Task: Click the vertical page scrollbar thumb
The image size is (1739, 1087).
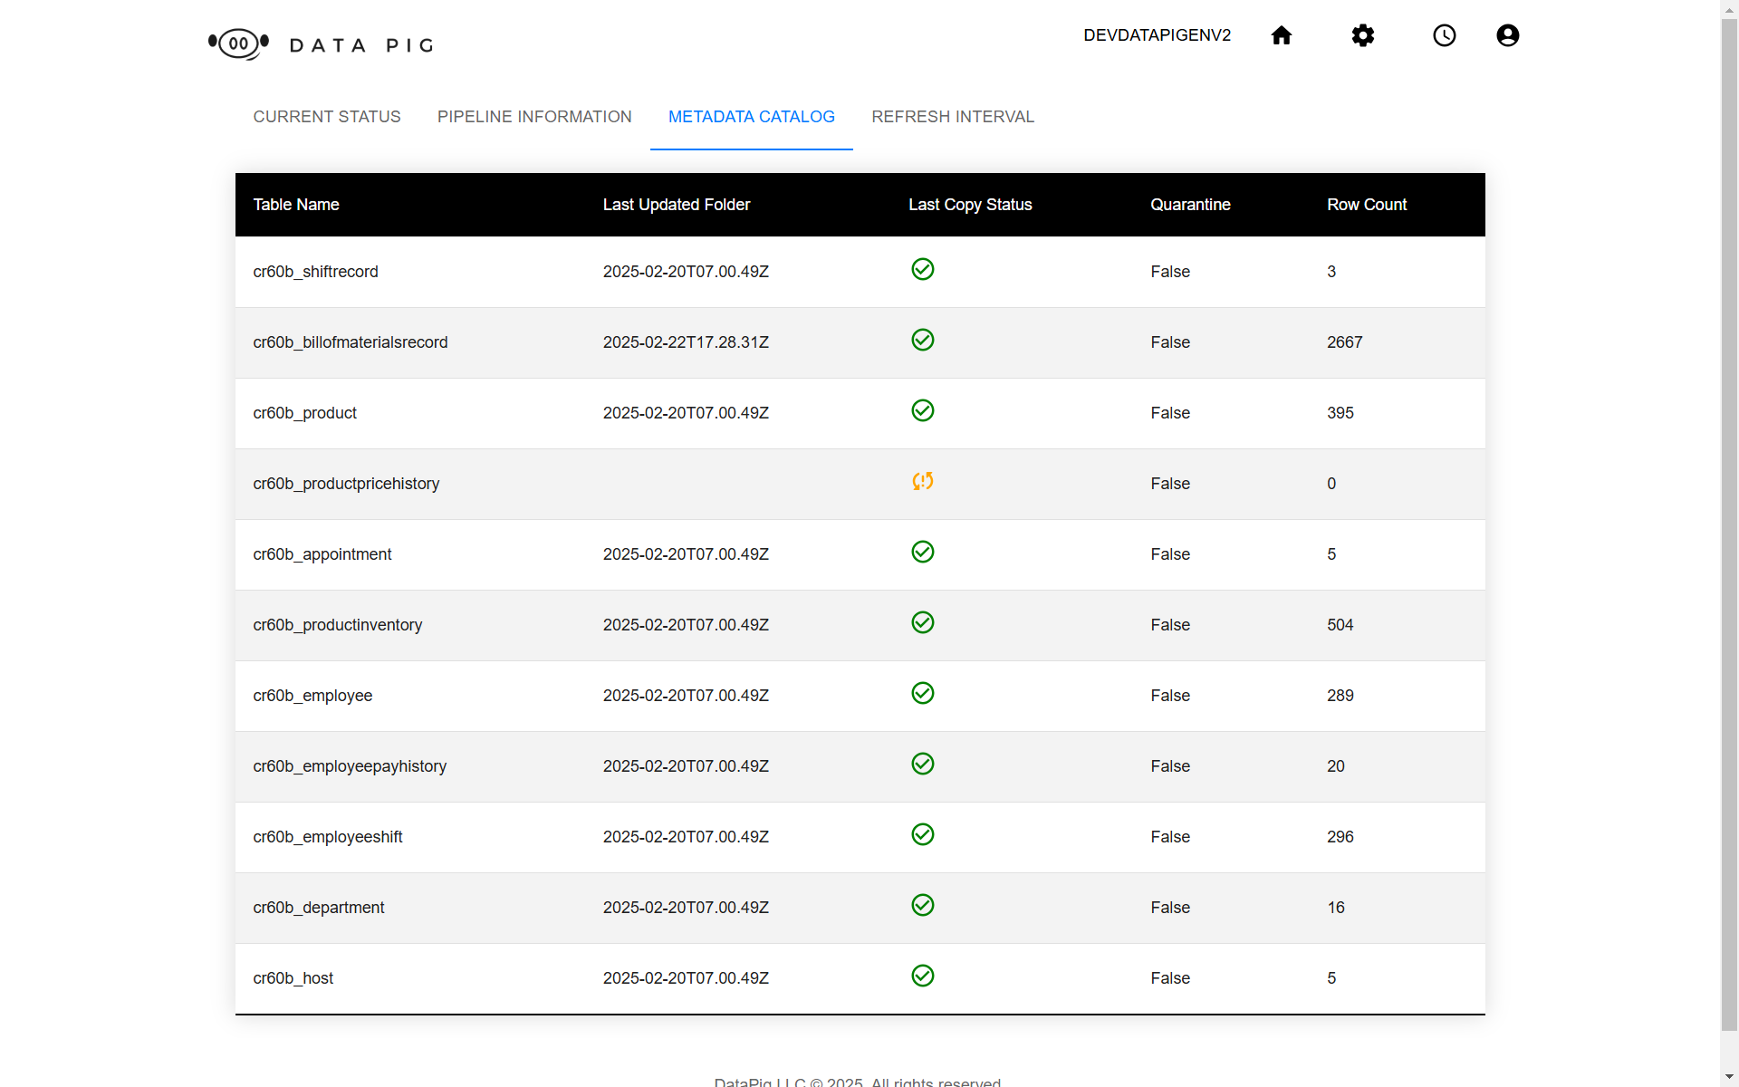Action: [1729, 525]
